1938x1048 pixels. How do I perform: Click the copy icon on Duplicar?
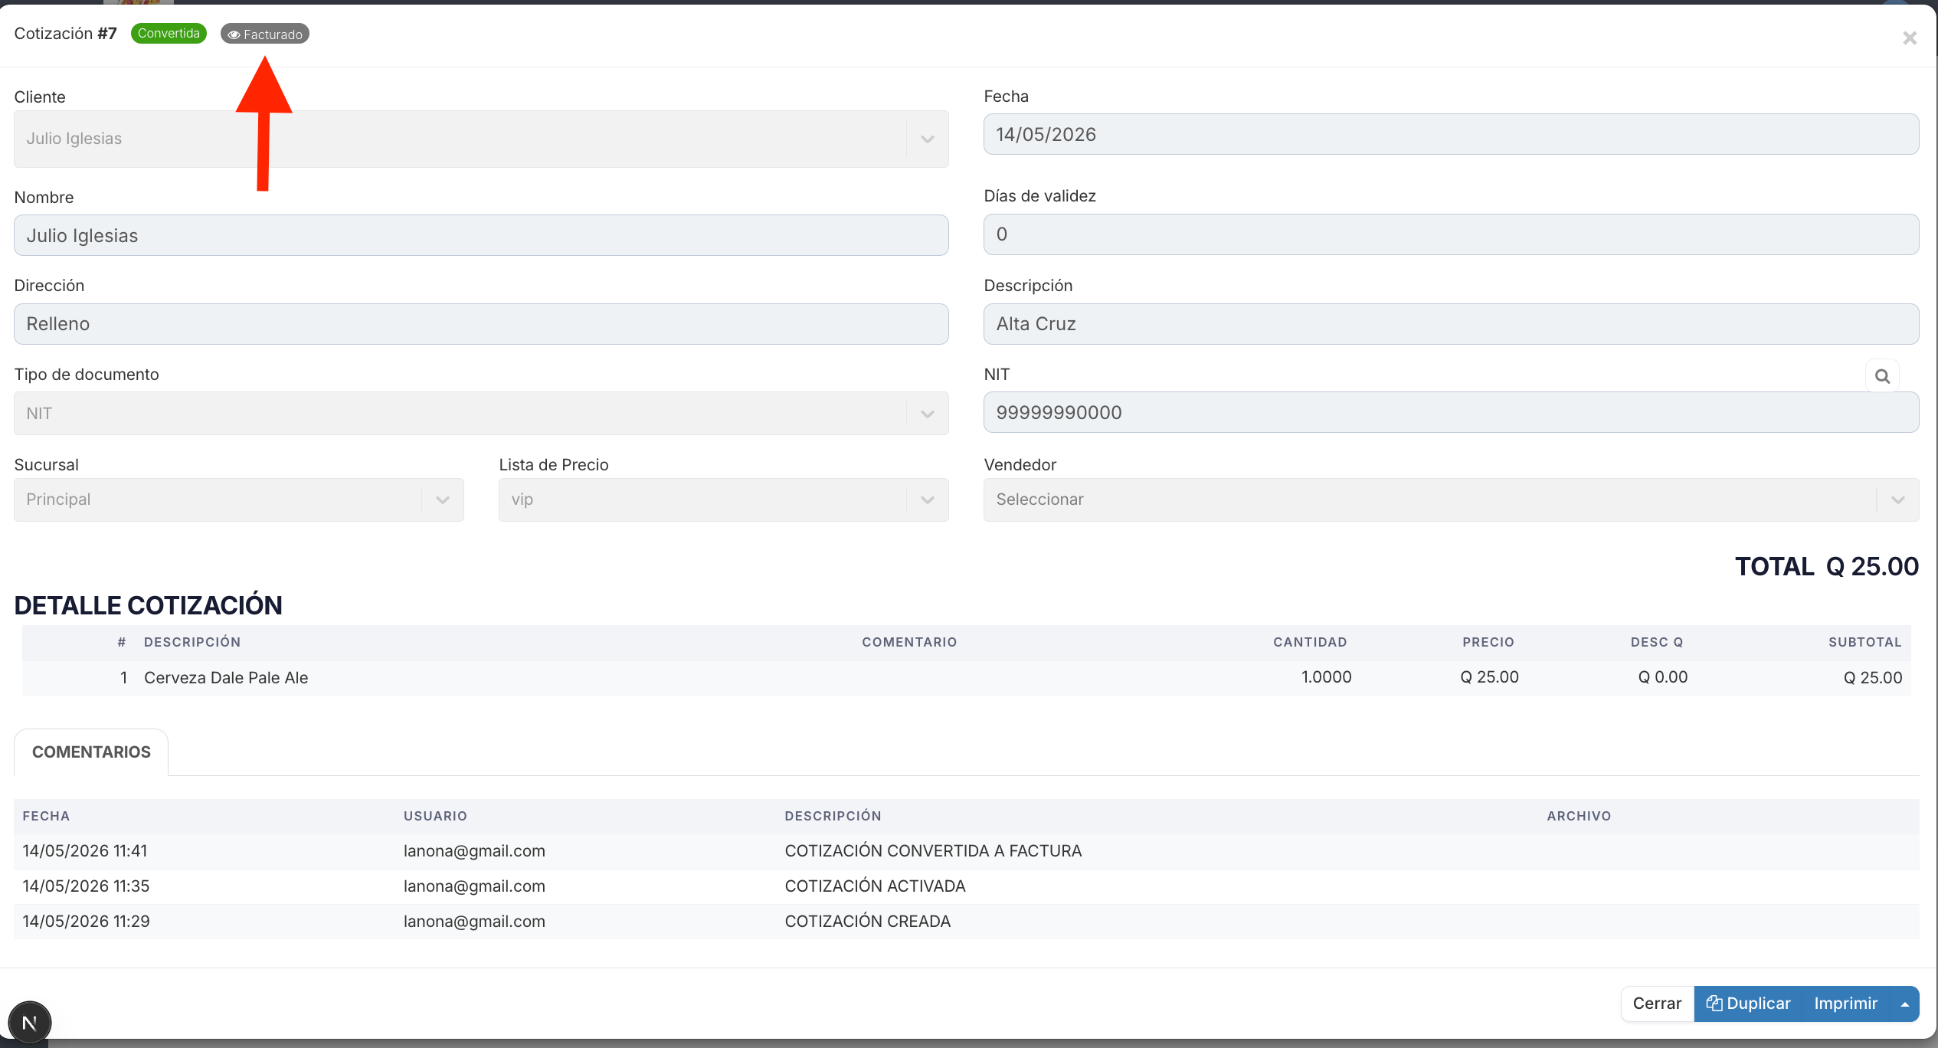click(x=1714, y=1004)
